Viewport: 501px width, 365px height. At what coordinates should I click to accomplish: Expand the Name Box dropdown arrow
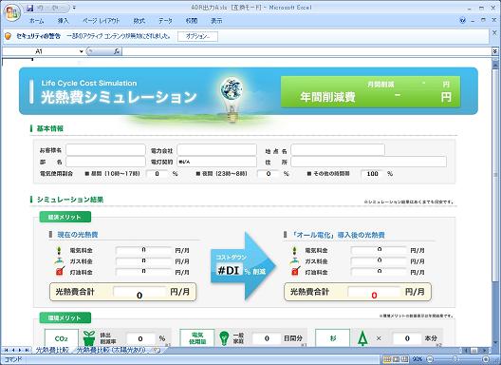82,51
